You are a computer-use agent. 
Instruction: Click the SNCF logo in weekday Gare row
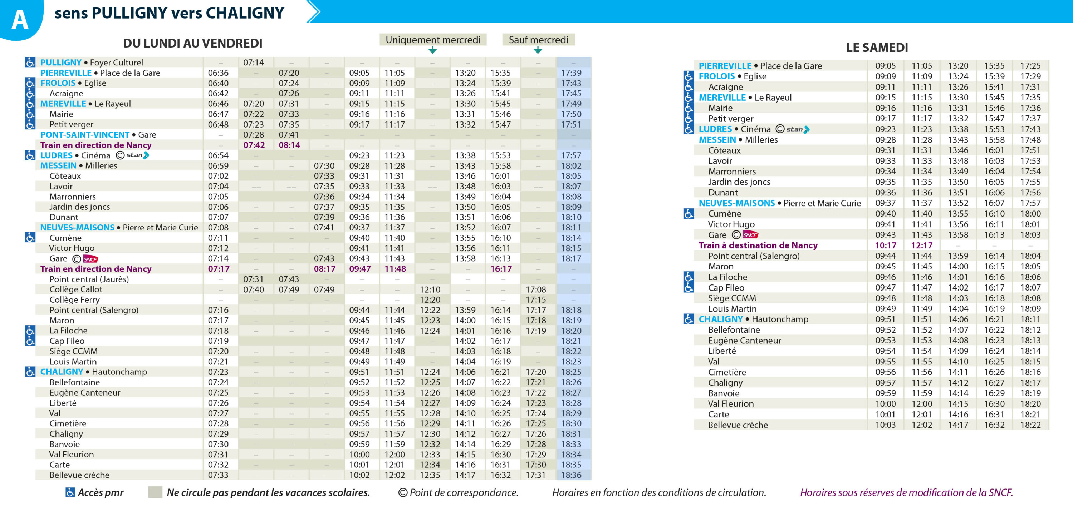click(x=90, y=259)
